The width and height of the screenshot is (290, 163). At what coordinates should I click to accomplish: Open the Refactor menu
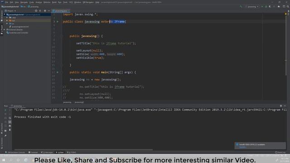tap(47, 2)
